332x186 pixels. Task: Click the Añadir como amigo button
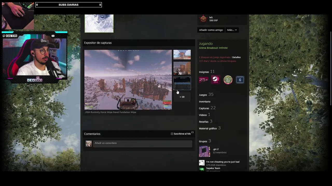(x=211, y=30)
